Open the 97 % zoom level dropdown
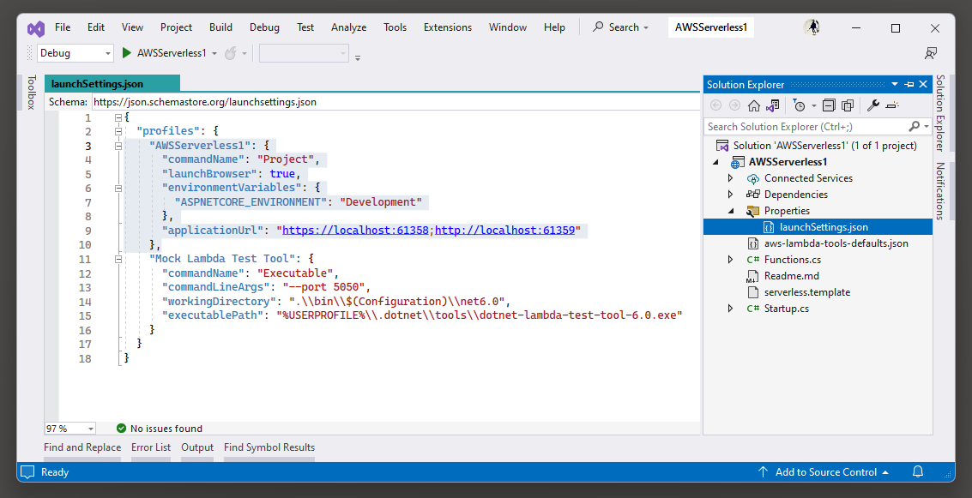972x498 pixels. 90,429
